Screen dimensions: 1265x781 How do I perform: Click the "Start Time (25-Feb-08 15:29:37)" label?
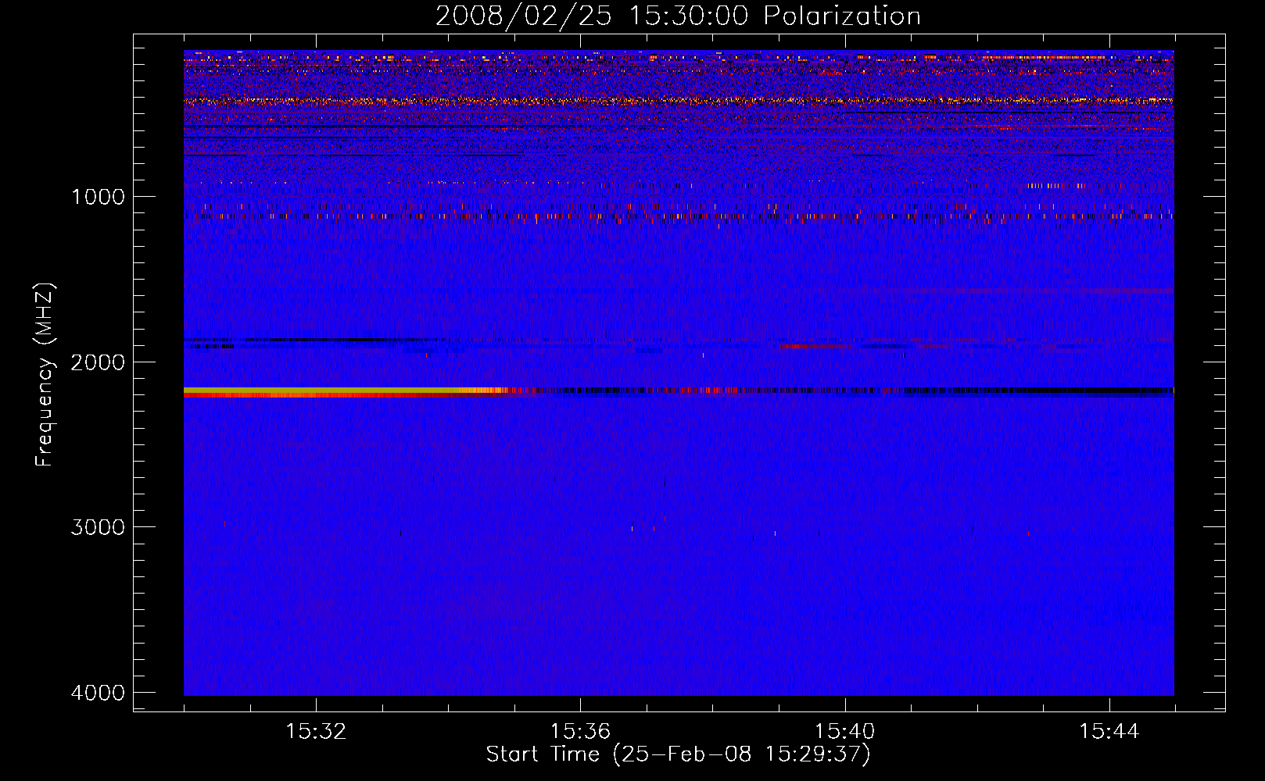[678, 754]
